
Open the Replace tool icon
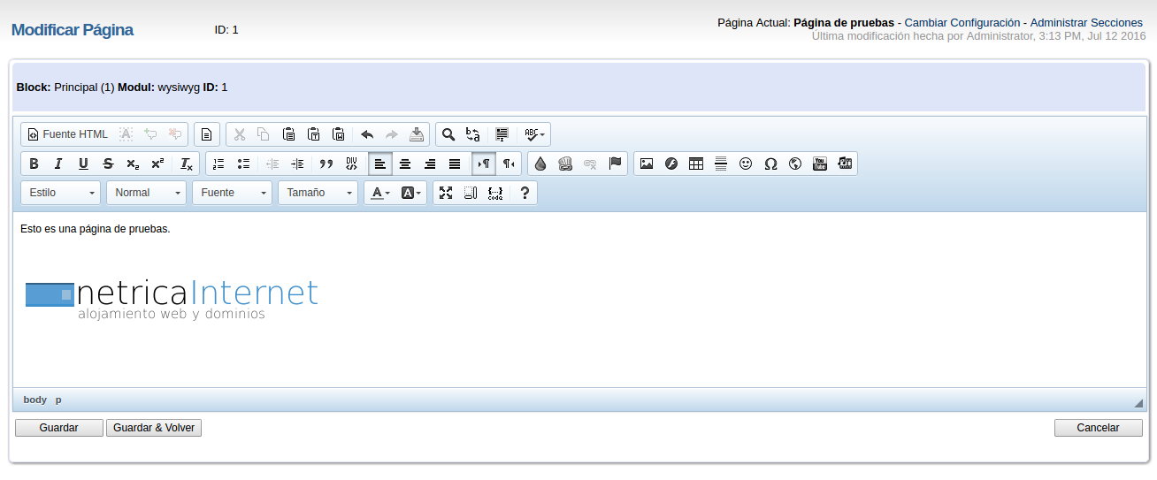(x=473, y=134)
